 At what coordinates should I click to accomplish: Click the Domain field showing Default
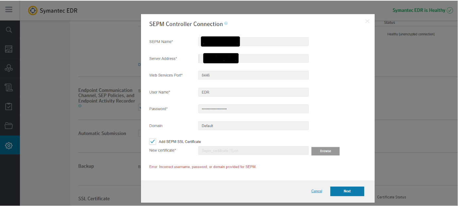tap(253, 126)
